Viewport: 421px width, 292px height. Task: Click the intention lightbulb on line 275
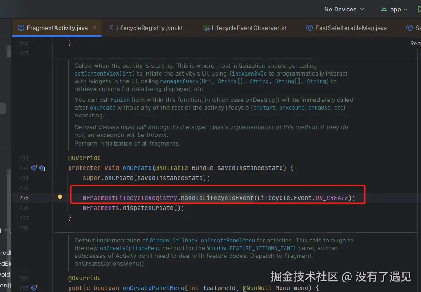pos(60,198)
